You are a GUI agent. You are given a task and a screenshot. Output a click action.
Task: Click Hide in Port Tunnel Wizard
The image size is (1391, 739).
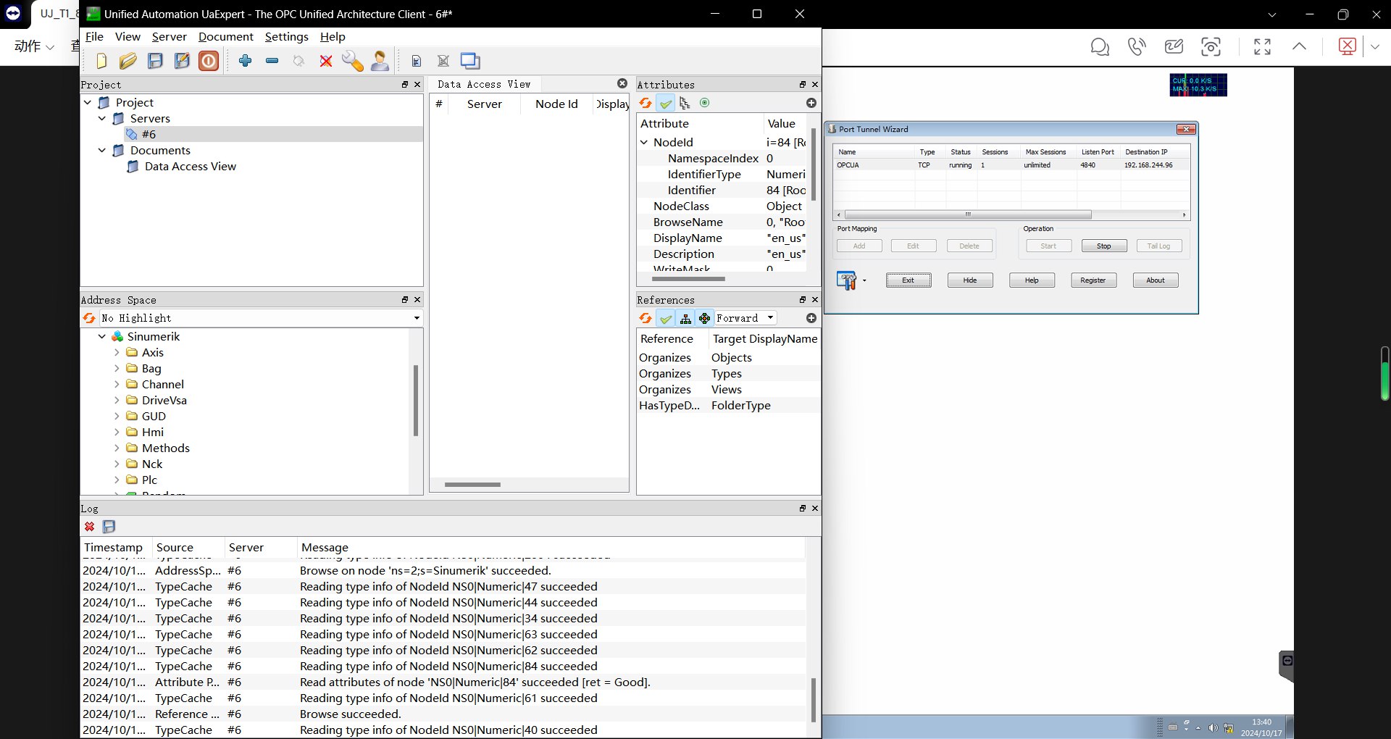pyautogui.click(x=970, y=280)
